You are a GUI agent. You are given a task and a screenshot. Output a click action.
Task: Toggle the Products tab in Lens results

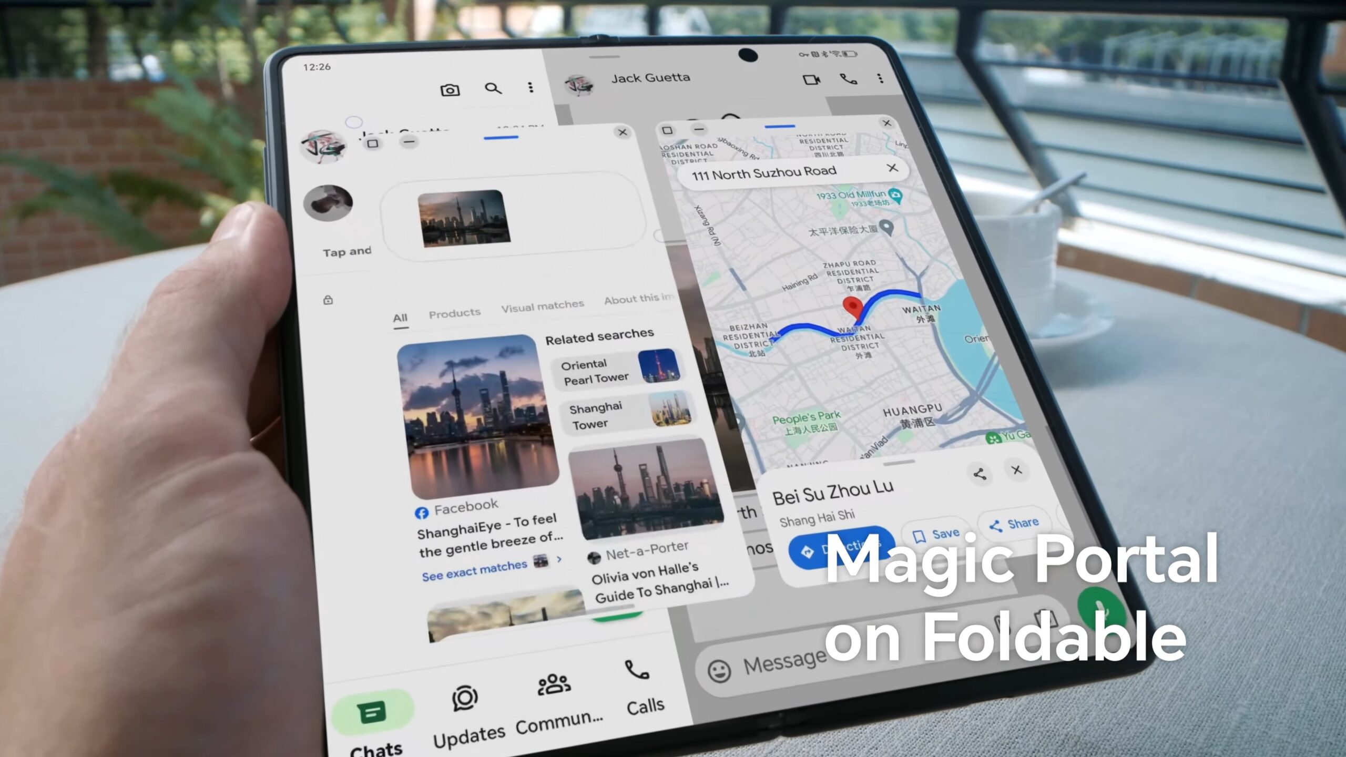(x=455, y=312)
